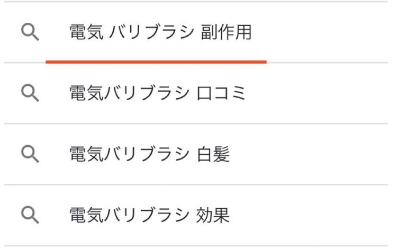Click バリブラシ text in the 副作用 row

click(152, 32)
